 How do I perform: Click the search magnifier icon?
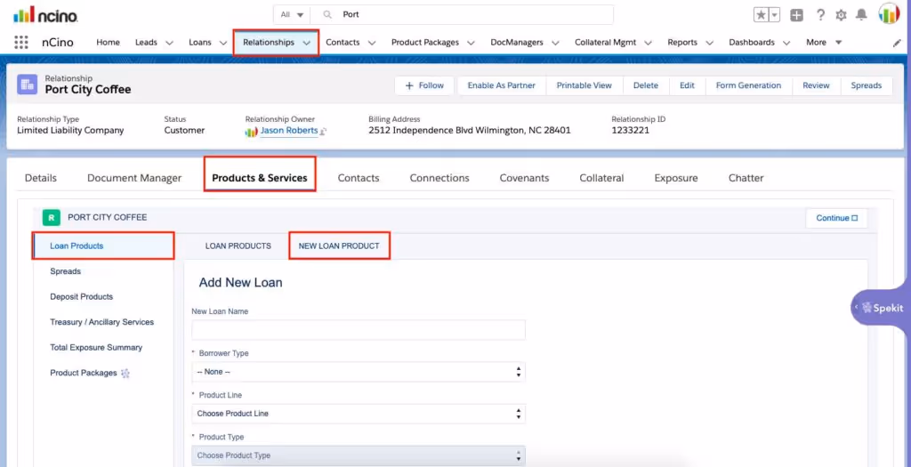[x=327, y=14]
